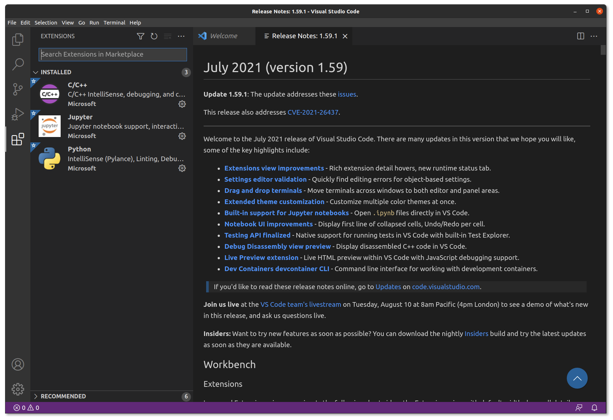The image size is (613, 420).
Task: Filter extensions with the funnel icon
Action: [140, 36]
